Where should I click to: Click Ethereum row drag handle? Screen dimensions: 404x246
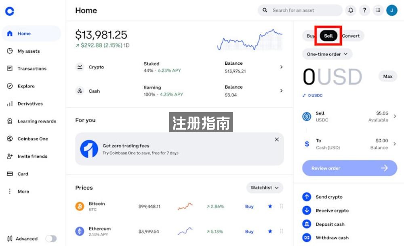pyautogui.click(x=281, y=231)
